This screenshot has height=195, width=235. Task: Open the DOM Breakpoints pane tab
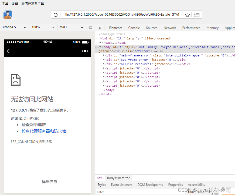[150, 185]
